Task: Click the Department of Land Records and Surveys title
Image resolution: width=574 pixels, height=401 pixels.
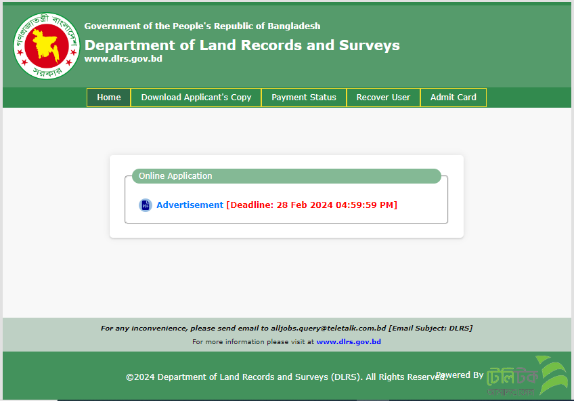Action: [x=242, y=45]
